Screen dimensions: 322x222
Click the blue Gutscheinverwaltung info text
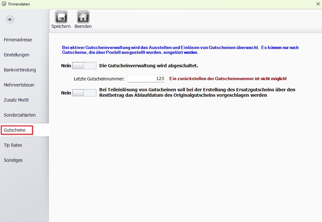tap(180, 50)
